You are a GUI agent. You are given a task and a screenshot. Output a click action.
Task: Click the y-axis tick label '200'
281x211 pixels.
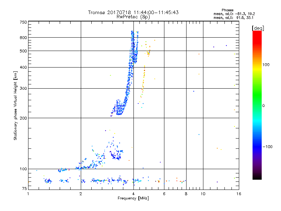23,118
